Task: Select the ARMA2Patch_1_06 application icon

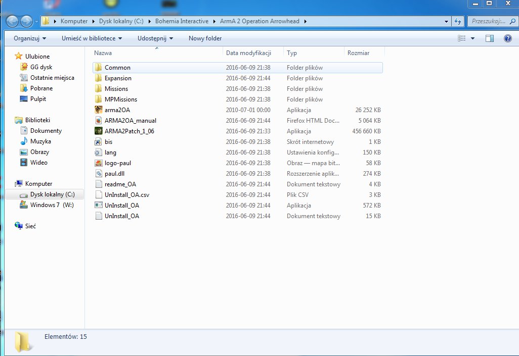Action: [x=98, y=131]
